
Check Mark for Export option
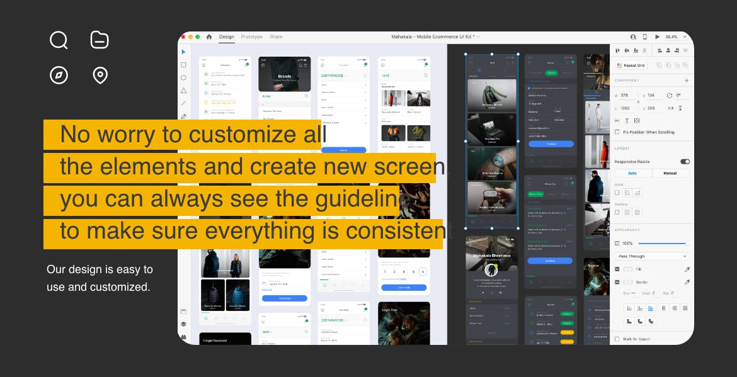tap(617, 339)
